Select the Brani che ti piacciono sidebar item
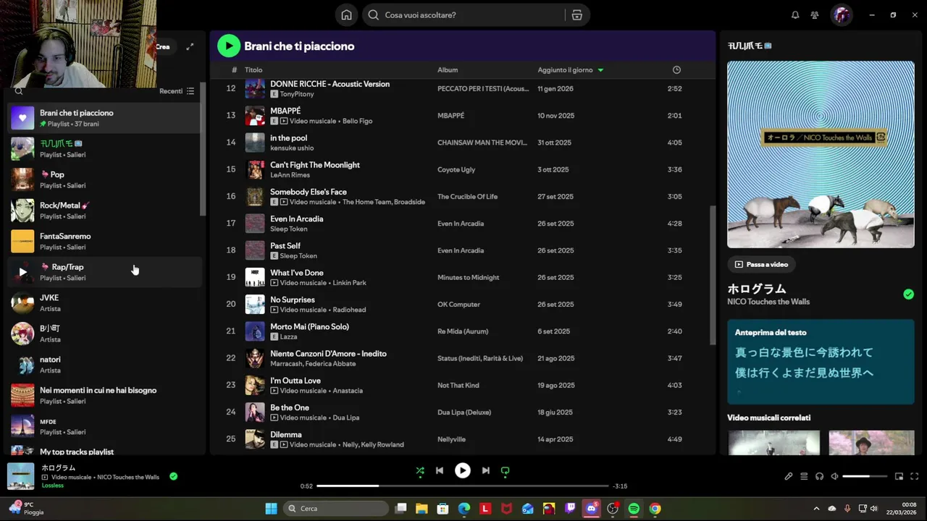 coord(105,118)
